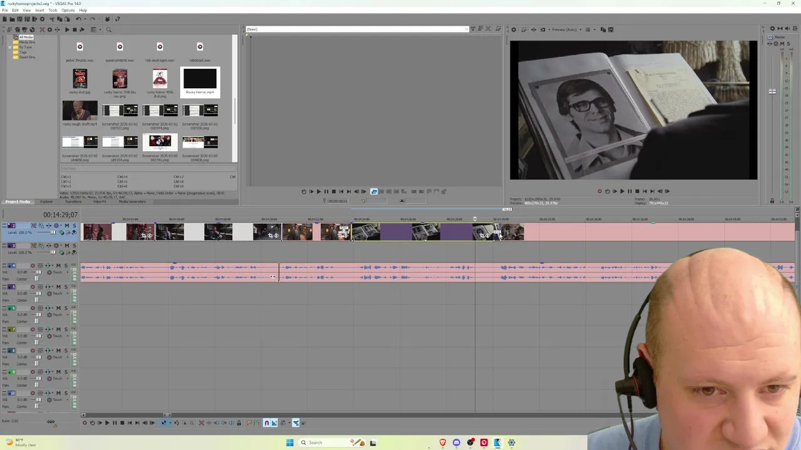Stop playback in the Preview window
Image resolution: width=801 pixels, height=450 pixels.
(637, 191)
